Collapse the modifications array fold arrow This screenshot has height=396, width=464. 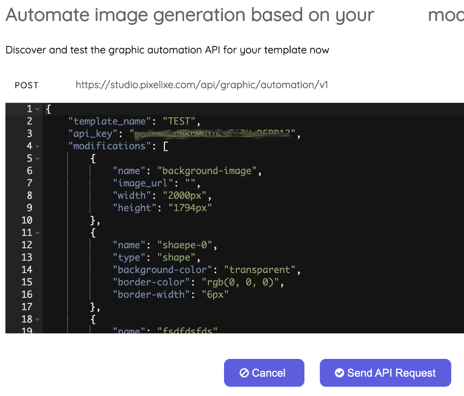click(x=37, y=146)
